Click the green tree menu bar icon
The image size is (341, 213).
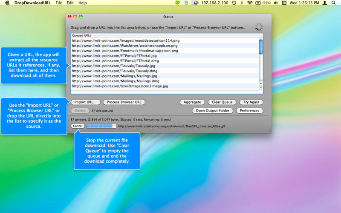pyautogui.click(x=177, y=3)
